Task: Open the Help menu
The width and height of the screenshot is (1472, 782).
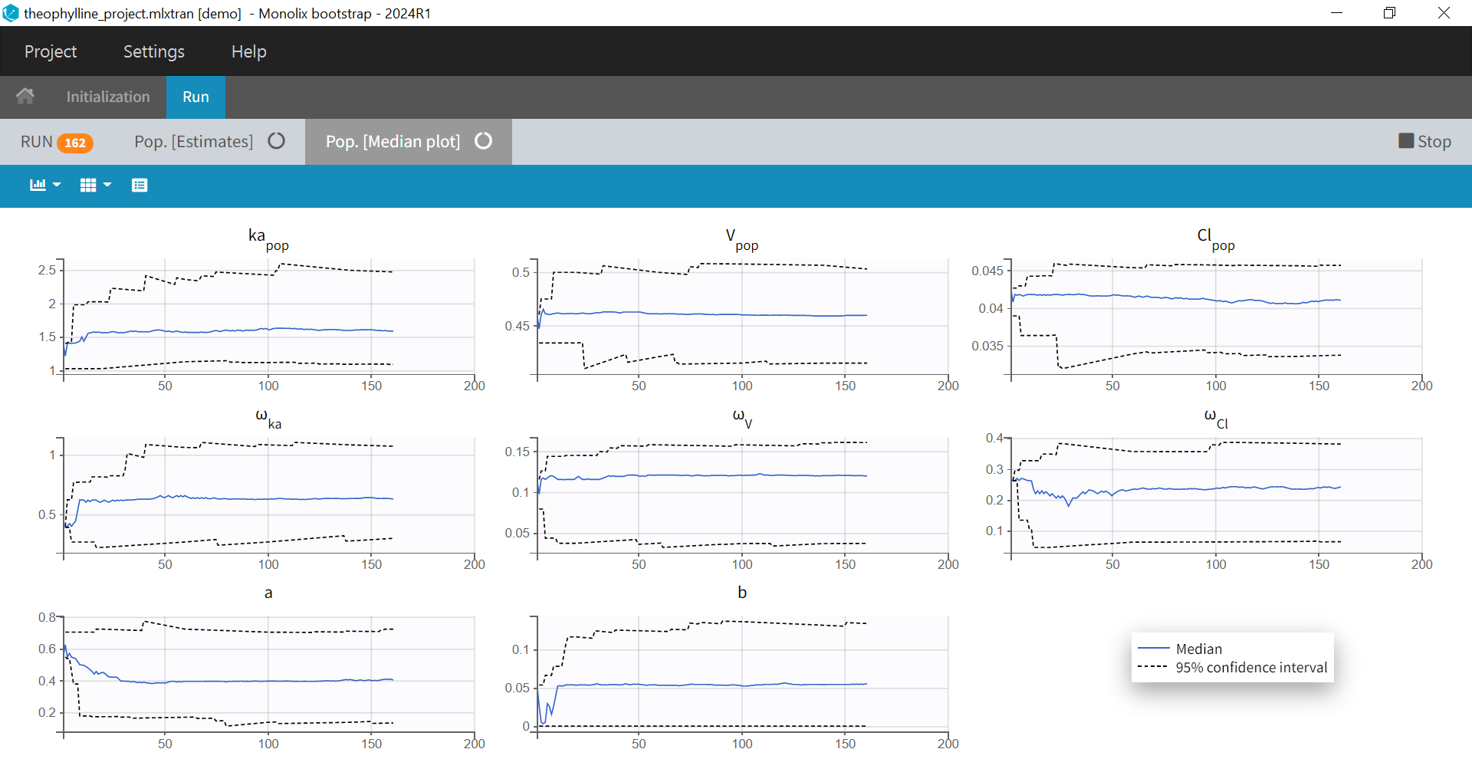Action: [248, 51]
